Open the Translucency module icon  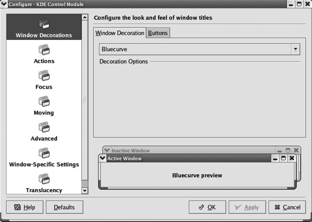click(44, 178)
